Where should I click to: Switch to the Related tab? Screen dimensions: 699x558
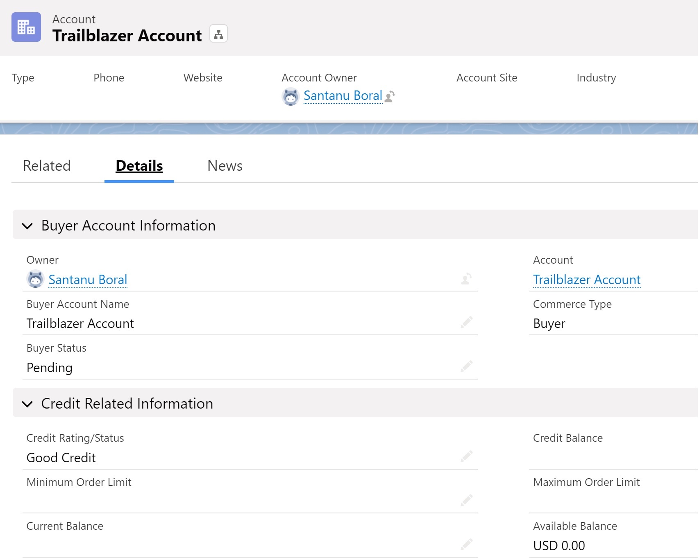pyautogui.click(x=47, y=166)
